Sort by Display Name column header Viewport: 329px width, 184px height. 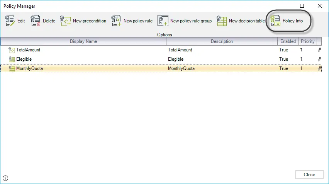pos(83,41)
